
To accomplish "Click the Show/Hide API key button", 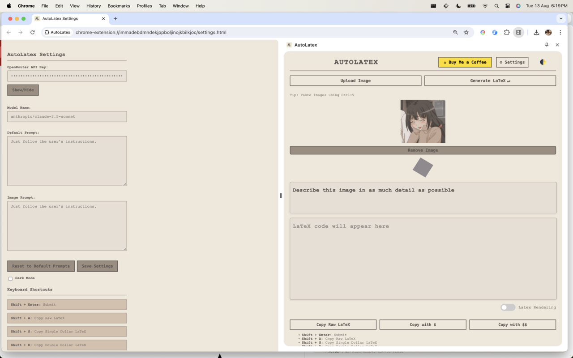I will tap(23, 90).
